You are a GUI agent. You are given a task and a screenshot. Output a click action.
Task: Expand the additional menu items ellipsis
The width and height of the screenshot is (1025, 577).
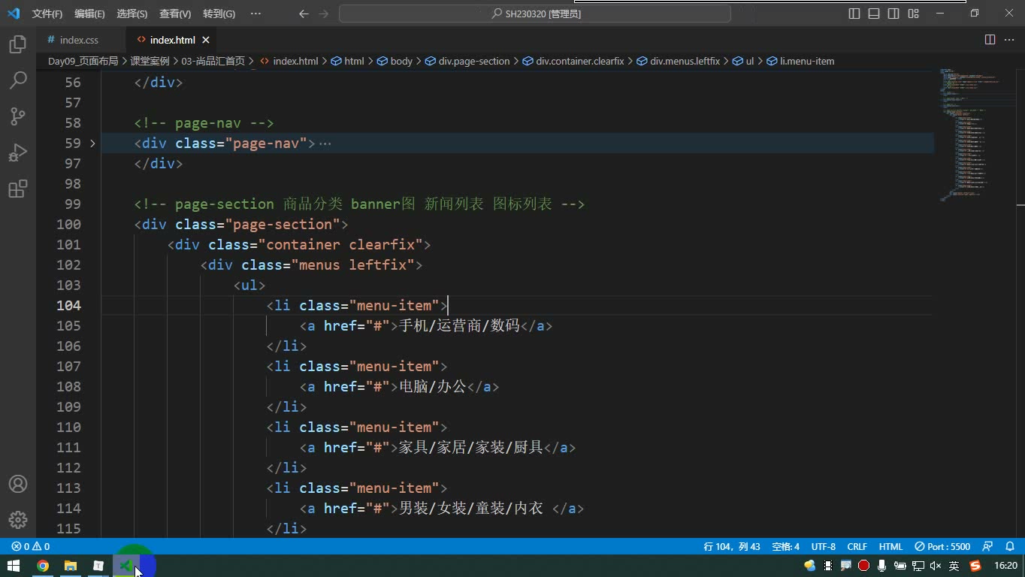click(x=255, y=14)
